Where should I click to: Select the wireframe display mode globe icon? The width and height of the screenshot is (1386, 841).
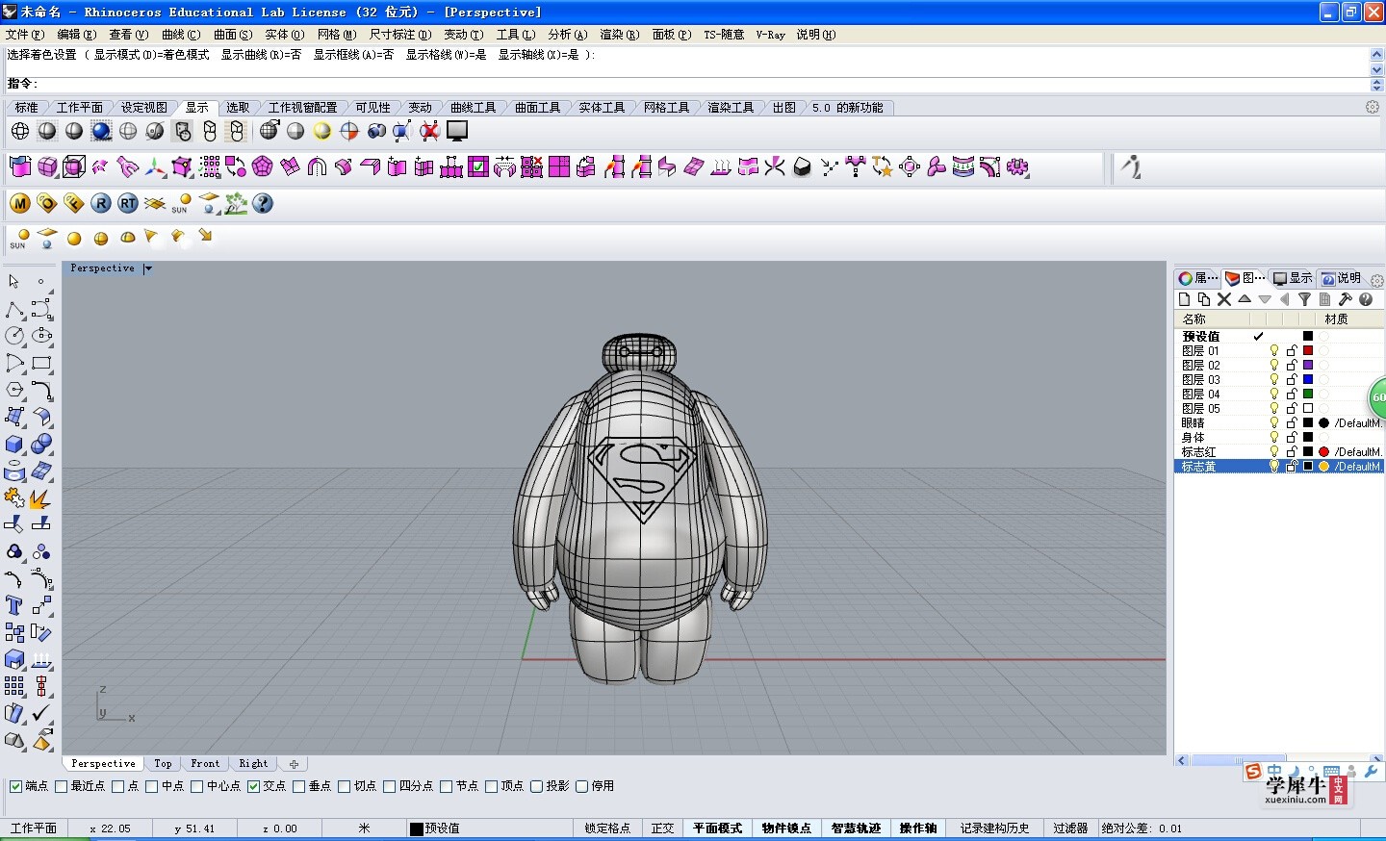click(20, 131)
